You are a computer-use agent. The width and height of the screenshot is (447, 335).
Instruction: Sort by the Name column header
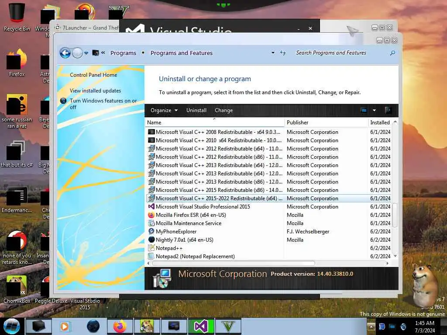pos(215,123)
